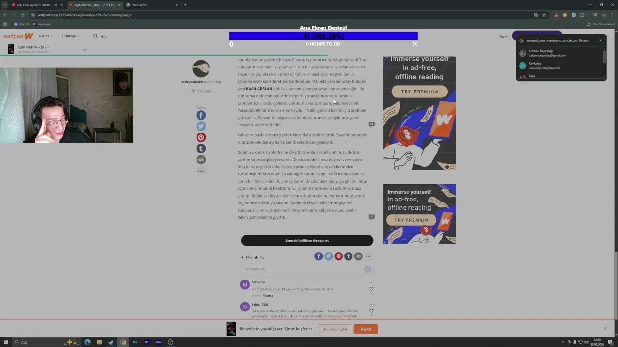Open options menu on Sebis_7383's comment
The width and height of the screenshot is (618, 347).
371,305
